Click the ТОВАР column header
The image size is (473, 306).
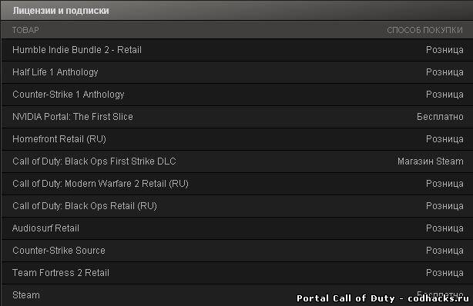coord(25,30)
